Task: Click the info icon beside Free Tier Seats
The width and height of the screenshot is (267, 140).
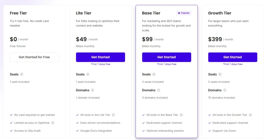Action: pyautogui.click(x=22, y=74)
